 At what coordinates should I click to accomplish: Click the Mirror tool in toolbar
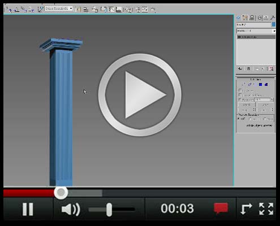point(77,10)
